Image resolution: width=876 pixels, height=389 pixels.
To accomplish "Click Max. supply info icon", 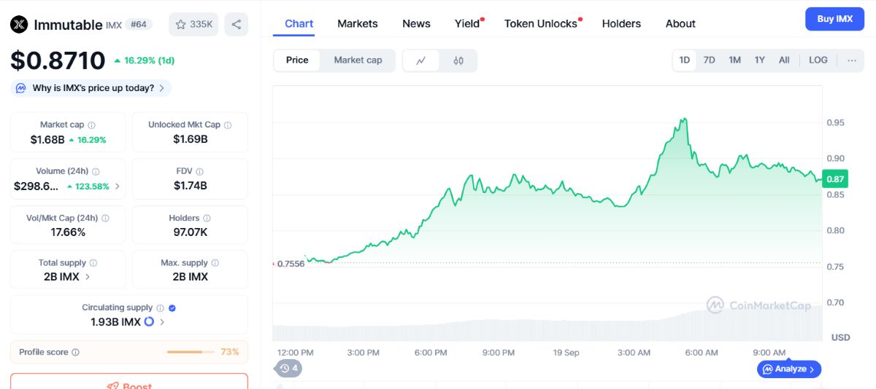I will [x=215, y=263].
